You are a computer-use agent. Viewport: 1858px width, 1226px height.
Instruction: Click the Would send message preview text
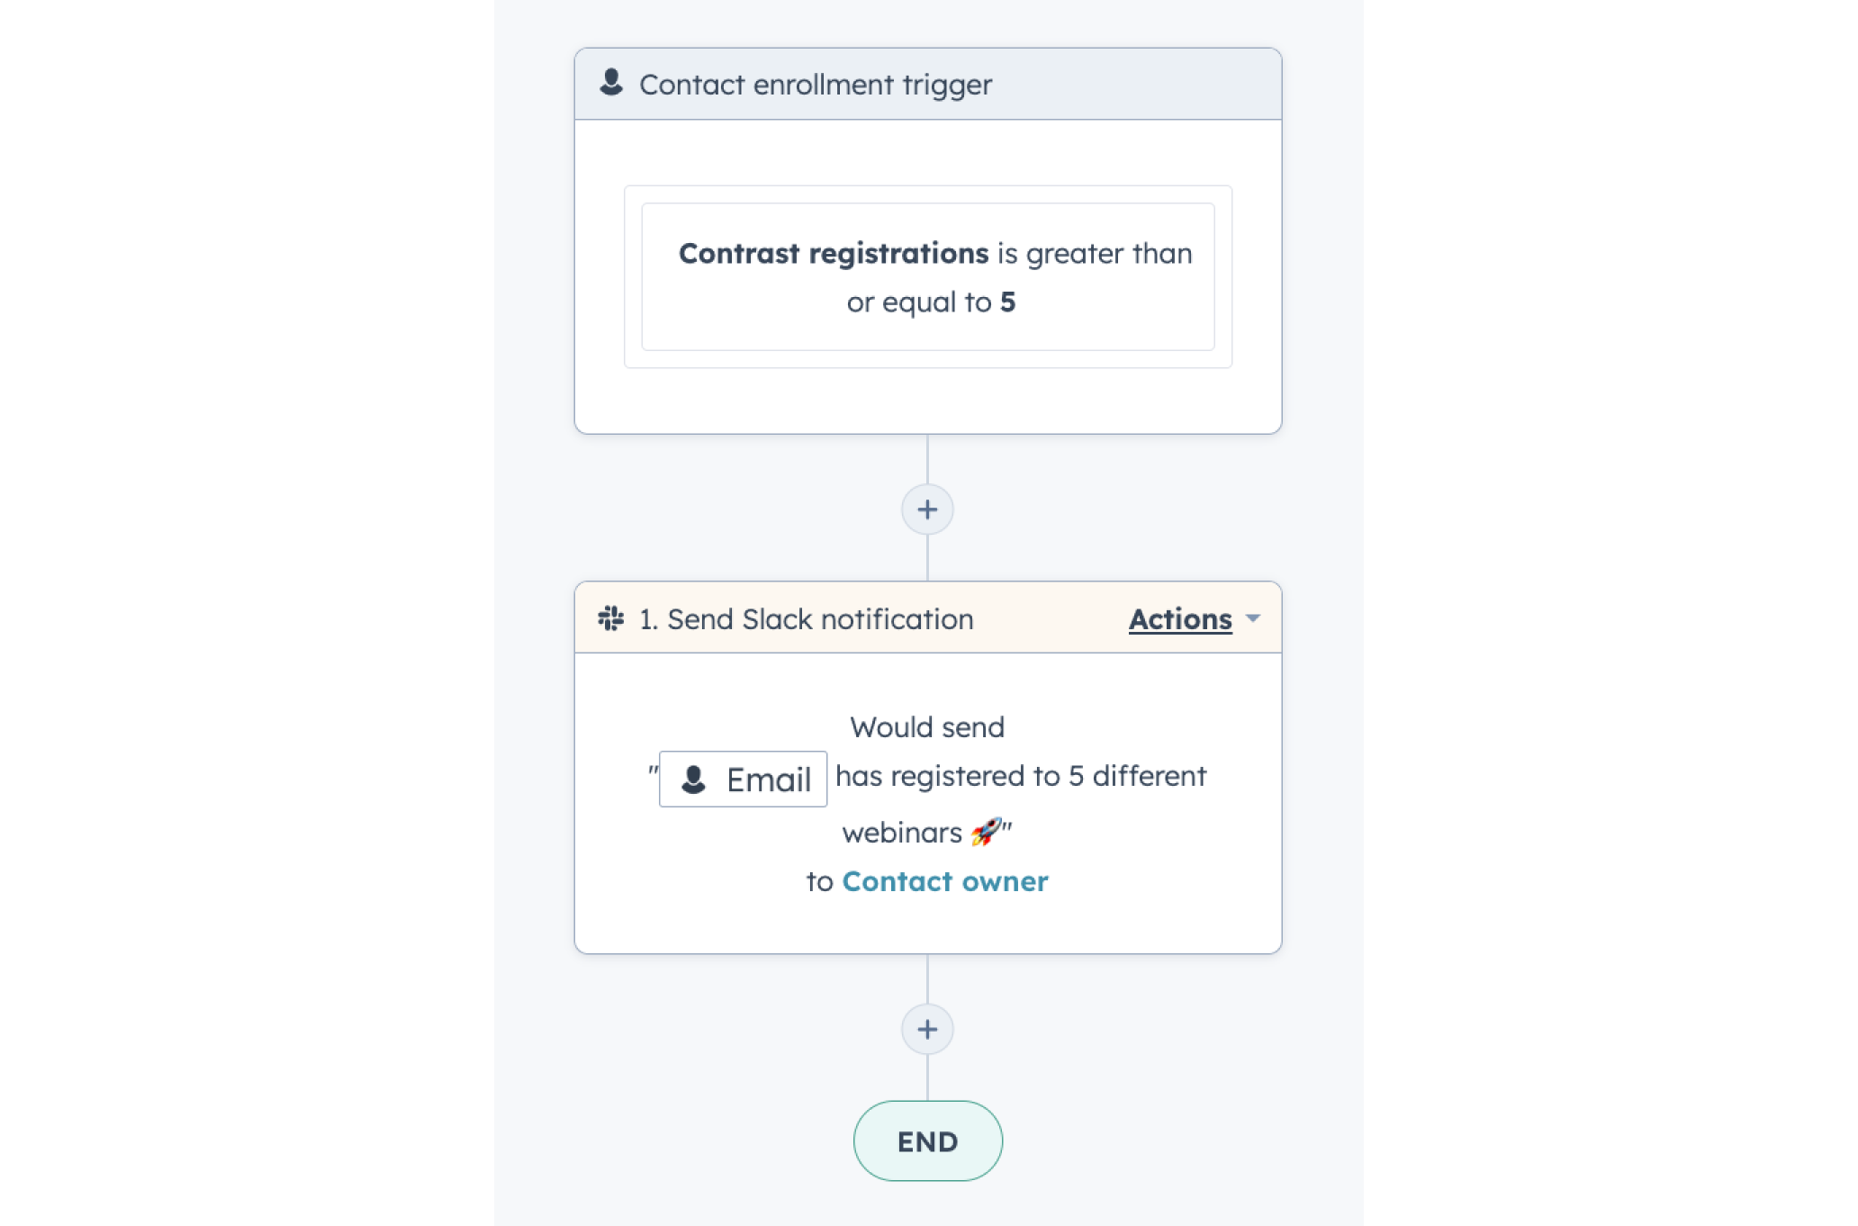927,726
